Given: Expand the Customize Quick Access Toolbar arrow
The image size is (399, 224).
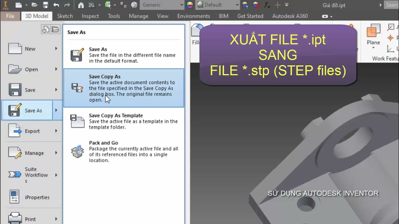Looking at the screenshot, I should [x=287, y=5].
